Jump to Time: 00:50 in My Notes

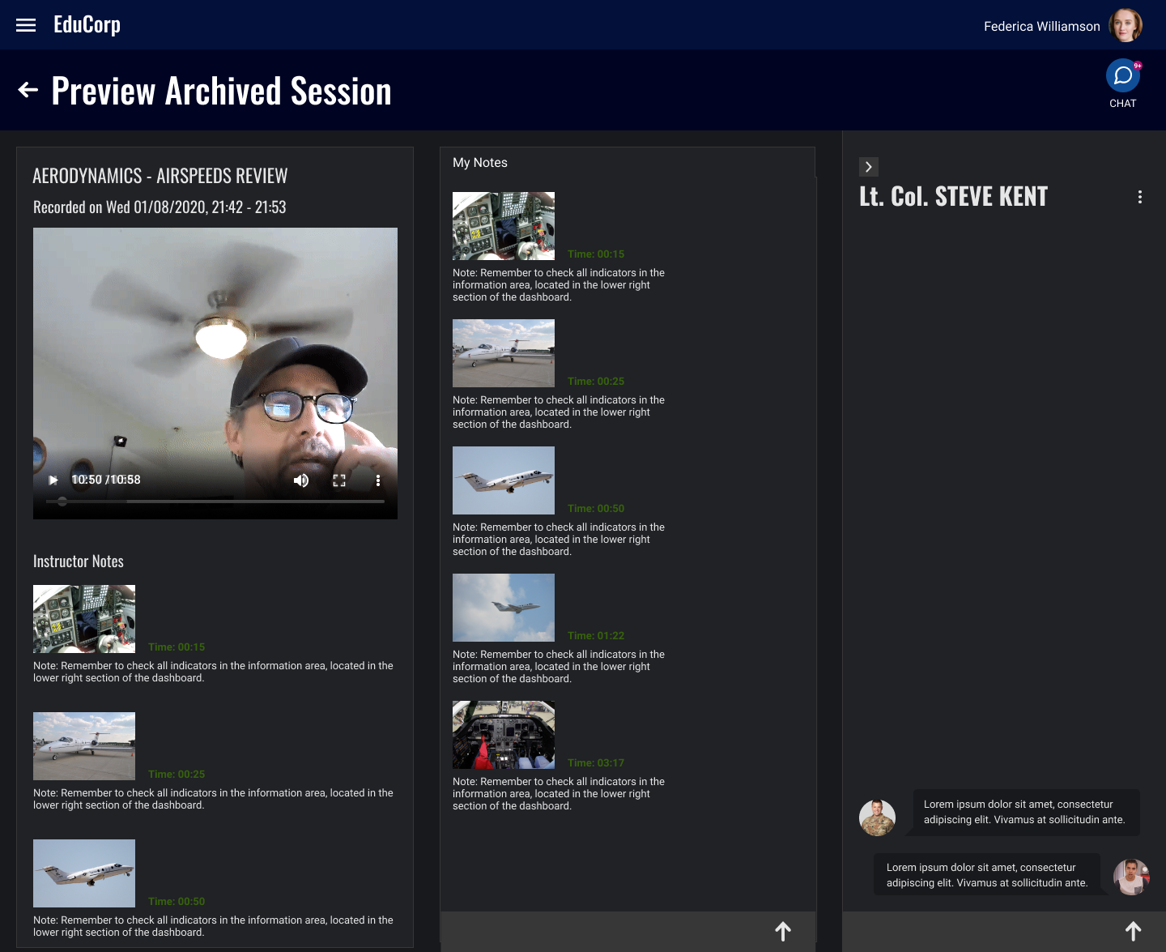[x=596, y=508]
